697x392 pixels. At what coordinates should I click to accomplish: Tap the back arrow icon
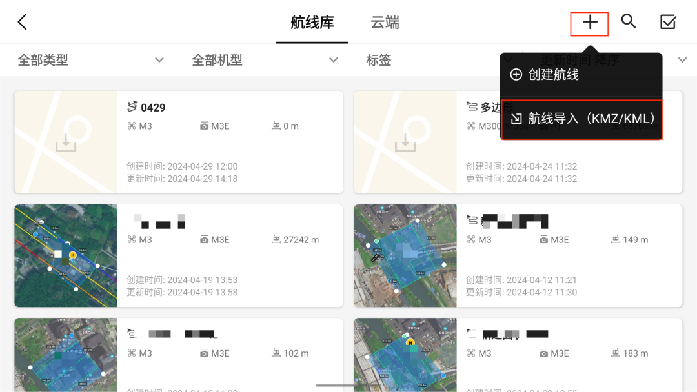22,22
